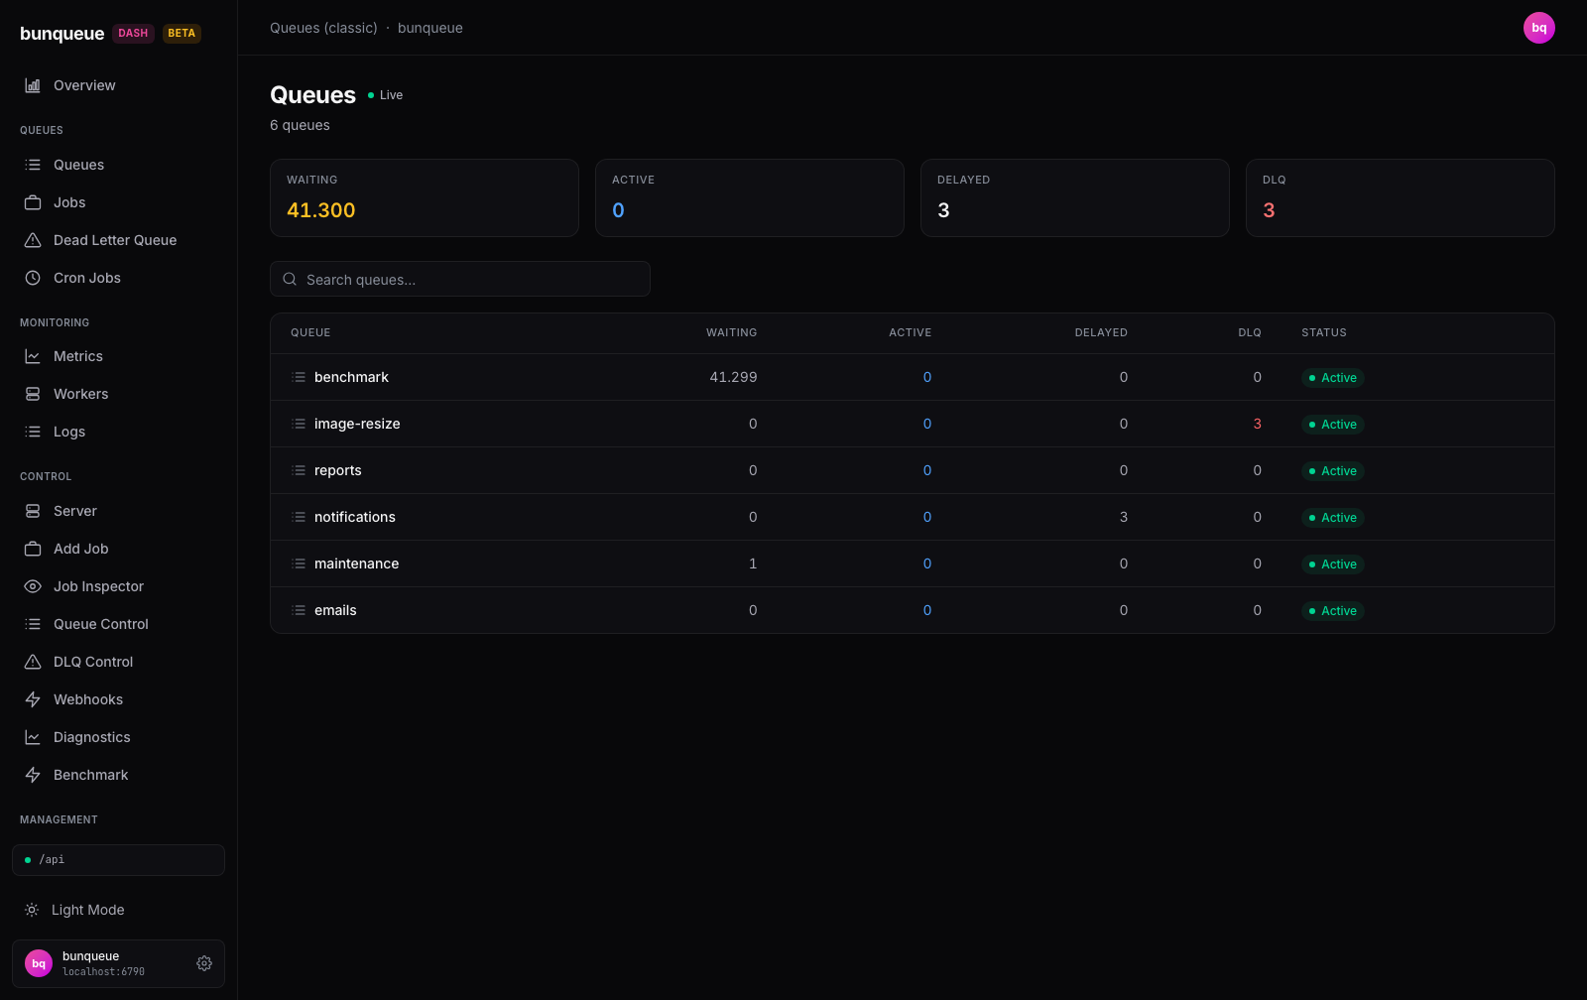Screen dimensions: 1587x1000
Task: Click the STATUS column header
Action: 1324,332
